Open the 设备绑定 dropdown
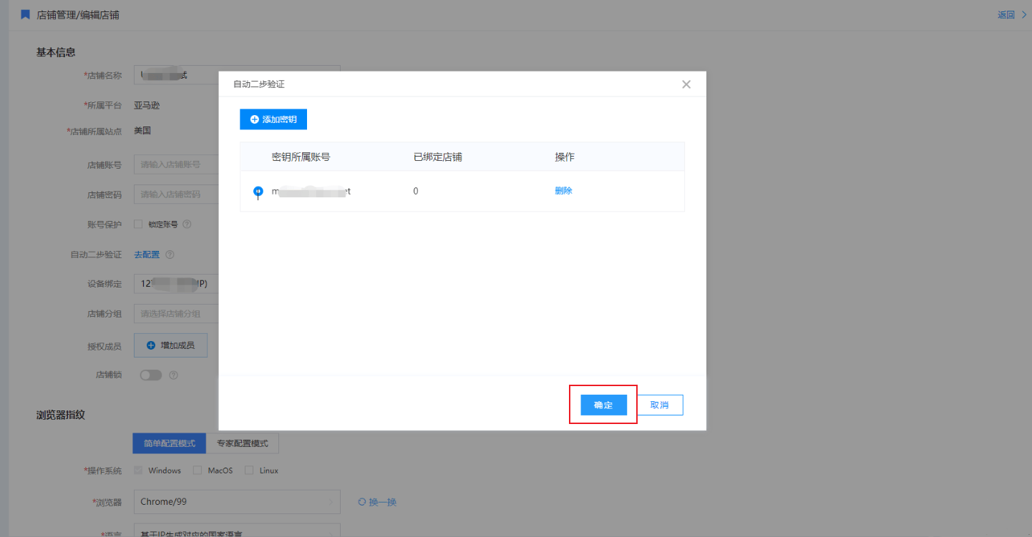The width and height of the screenshot is (1032, 537). tap(176, 284)
